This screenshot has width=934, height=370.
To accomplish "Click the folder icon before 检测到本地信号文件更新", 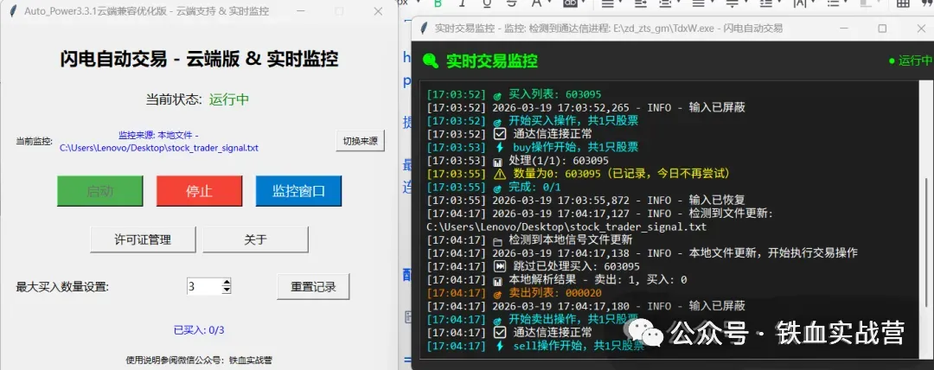I will pos(499,240).
